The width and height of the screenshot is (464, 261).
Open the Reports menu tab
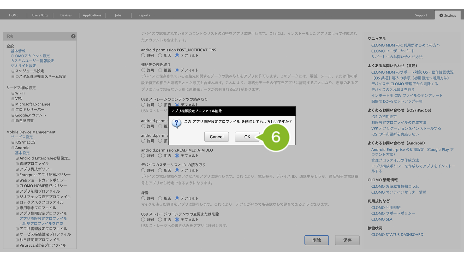pyautogui.click(x=144, y=15)
